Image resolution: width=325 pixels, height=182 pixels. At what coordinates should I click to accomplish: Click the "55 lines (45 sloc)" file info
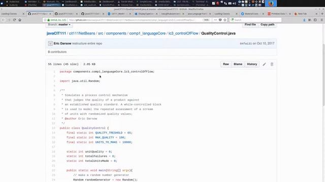63,64
